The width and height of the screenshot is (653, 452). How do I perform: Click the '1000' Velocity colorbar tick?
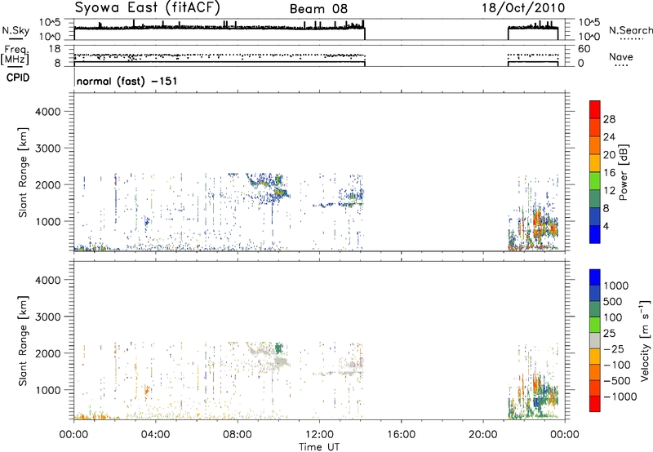tap(616, 286)
